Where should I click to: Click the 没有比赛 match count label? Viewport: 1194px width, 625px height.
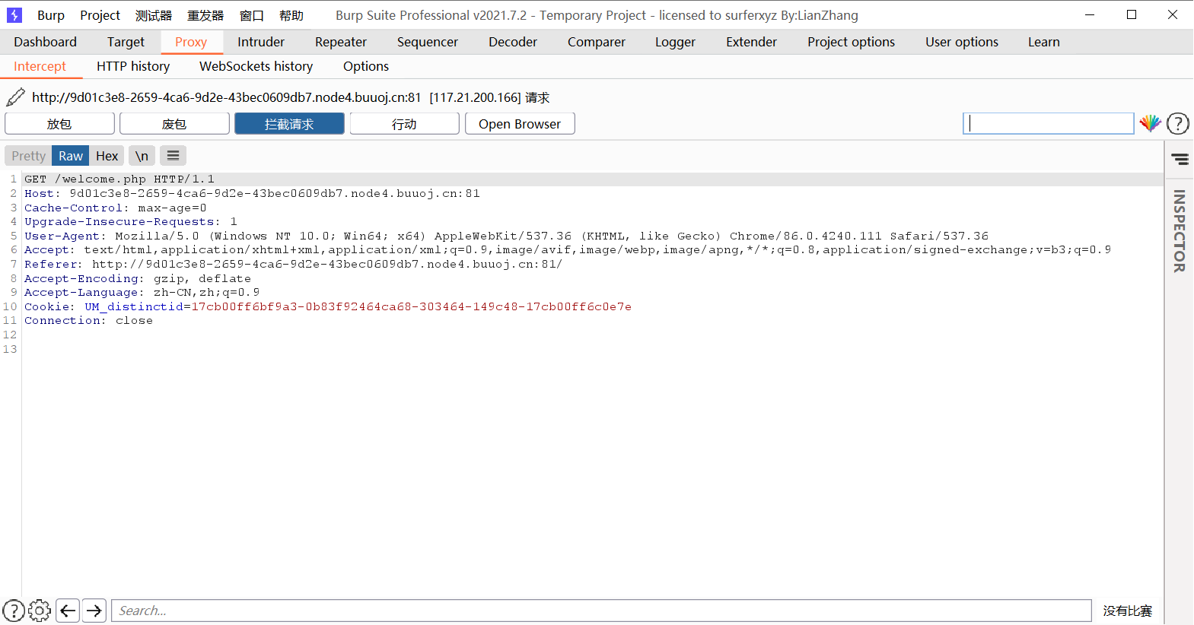point(1128,611)
